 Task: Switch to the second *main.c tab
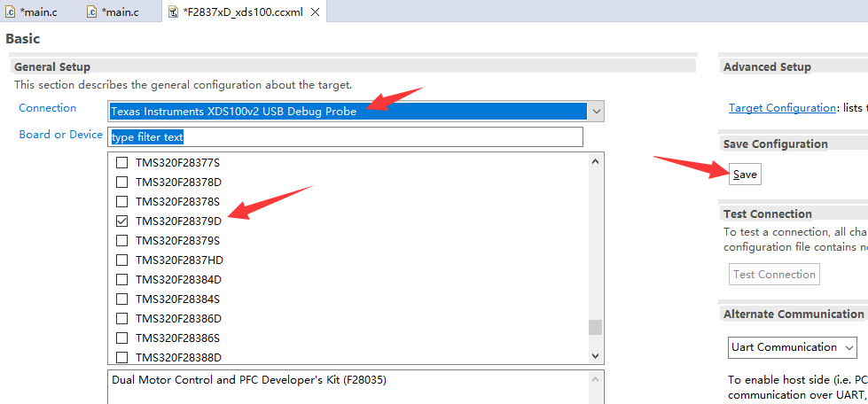coord(121,12)
